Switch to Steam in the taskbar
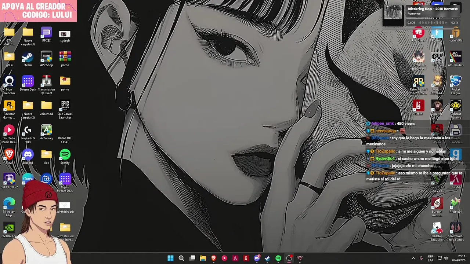 267,258
